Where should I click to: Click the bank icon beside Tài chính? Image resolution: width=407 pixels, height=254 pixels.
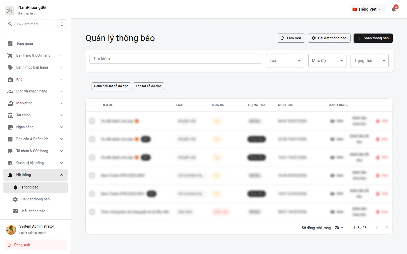(10, 115)
